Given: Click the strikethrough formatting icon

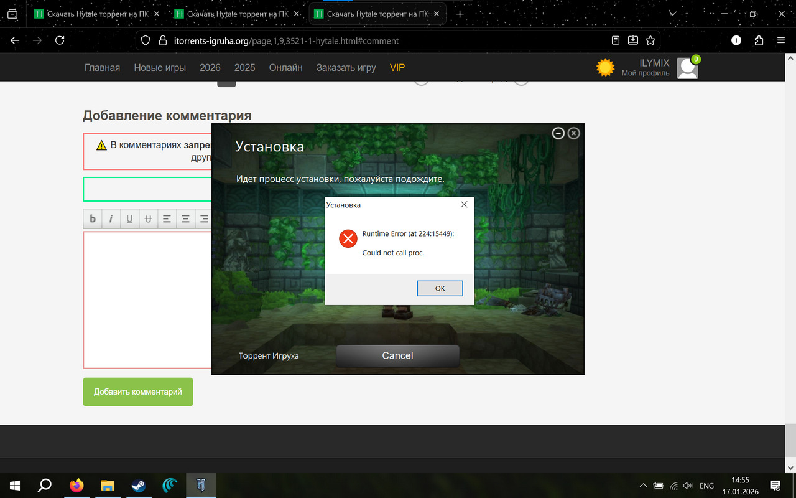Looking at the screenshot, I should 148,218.
